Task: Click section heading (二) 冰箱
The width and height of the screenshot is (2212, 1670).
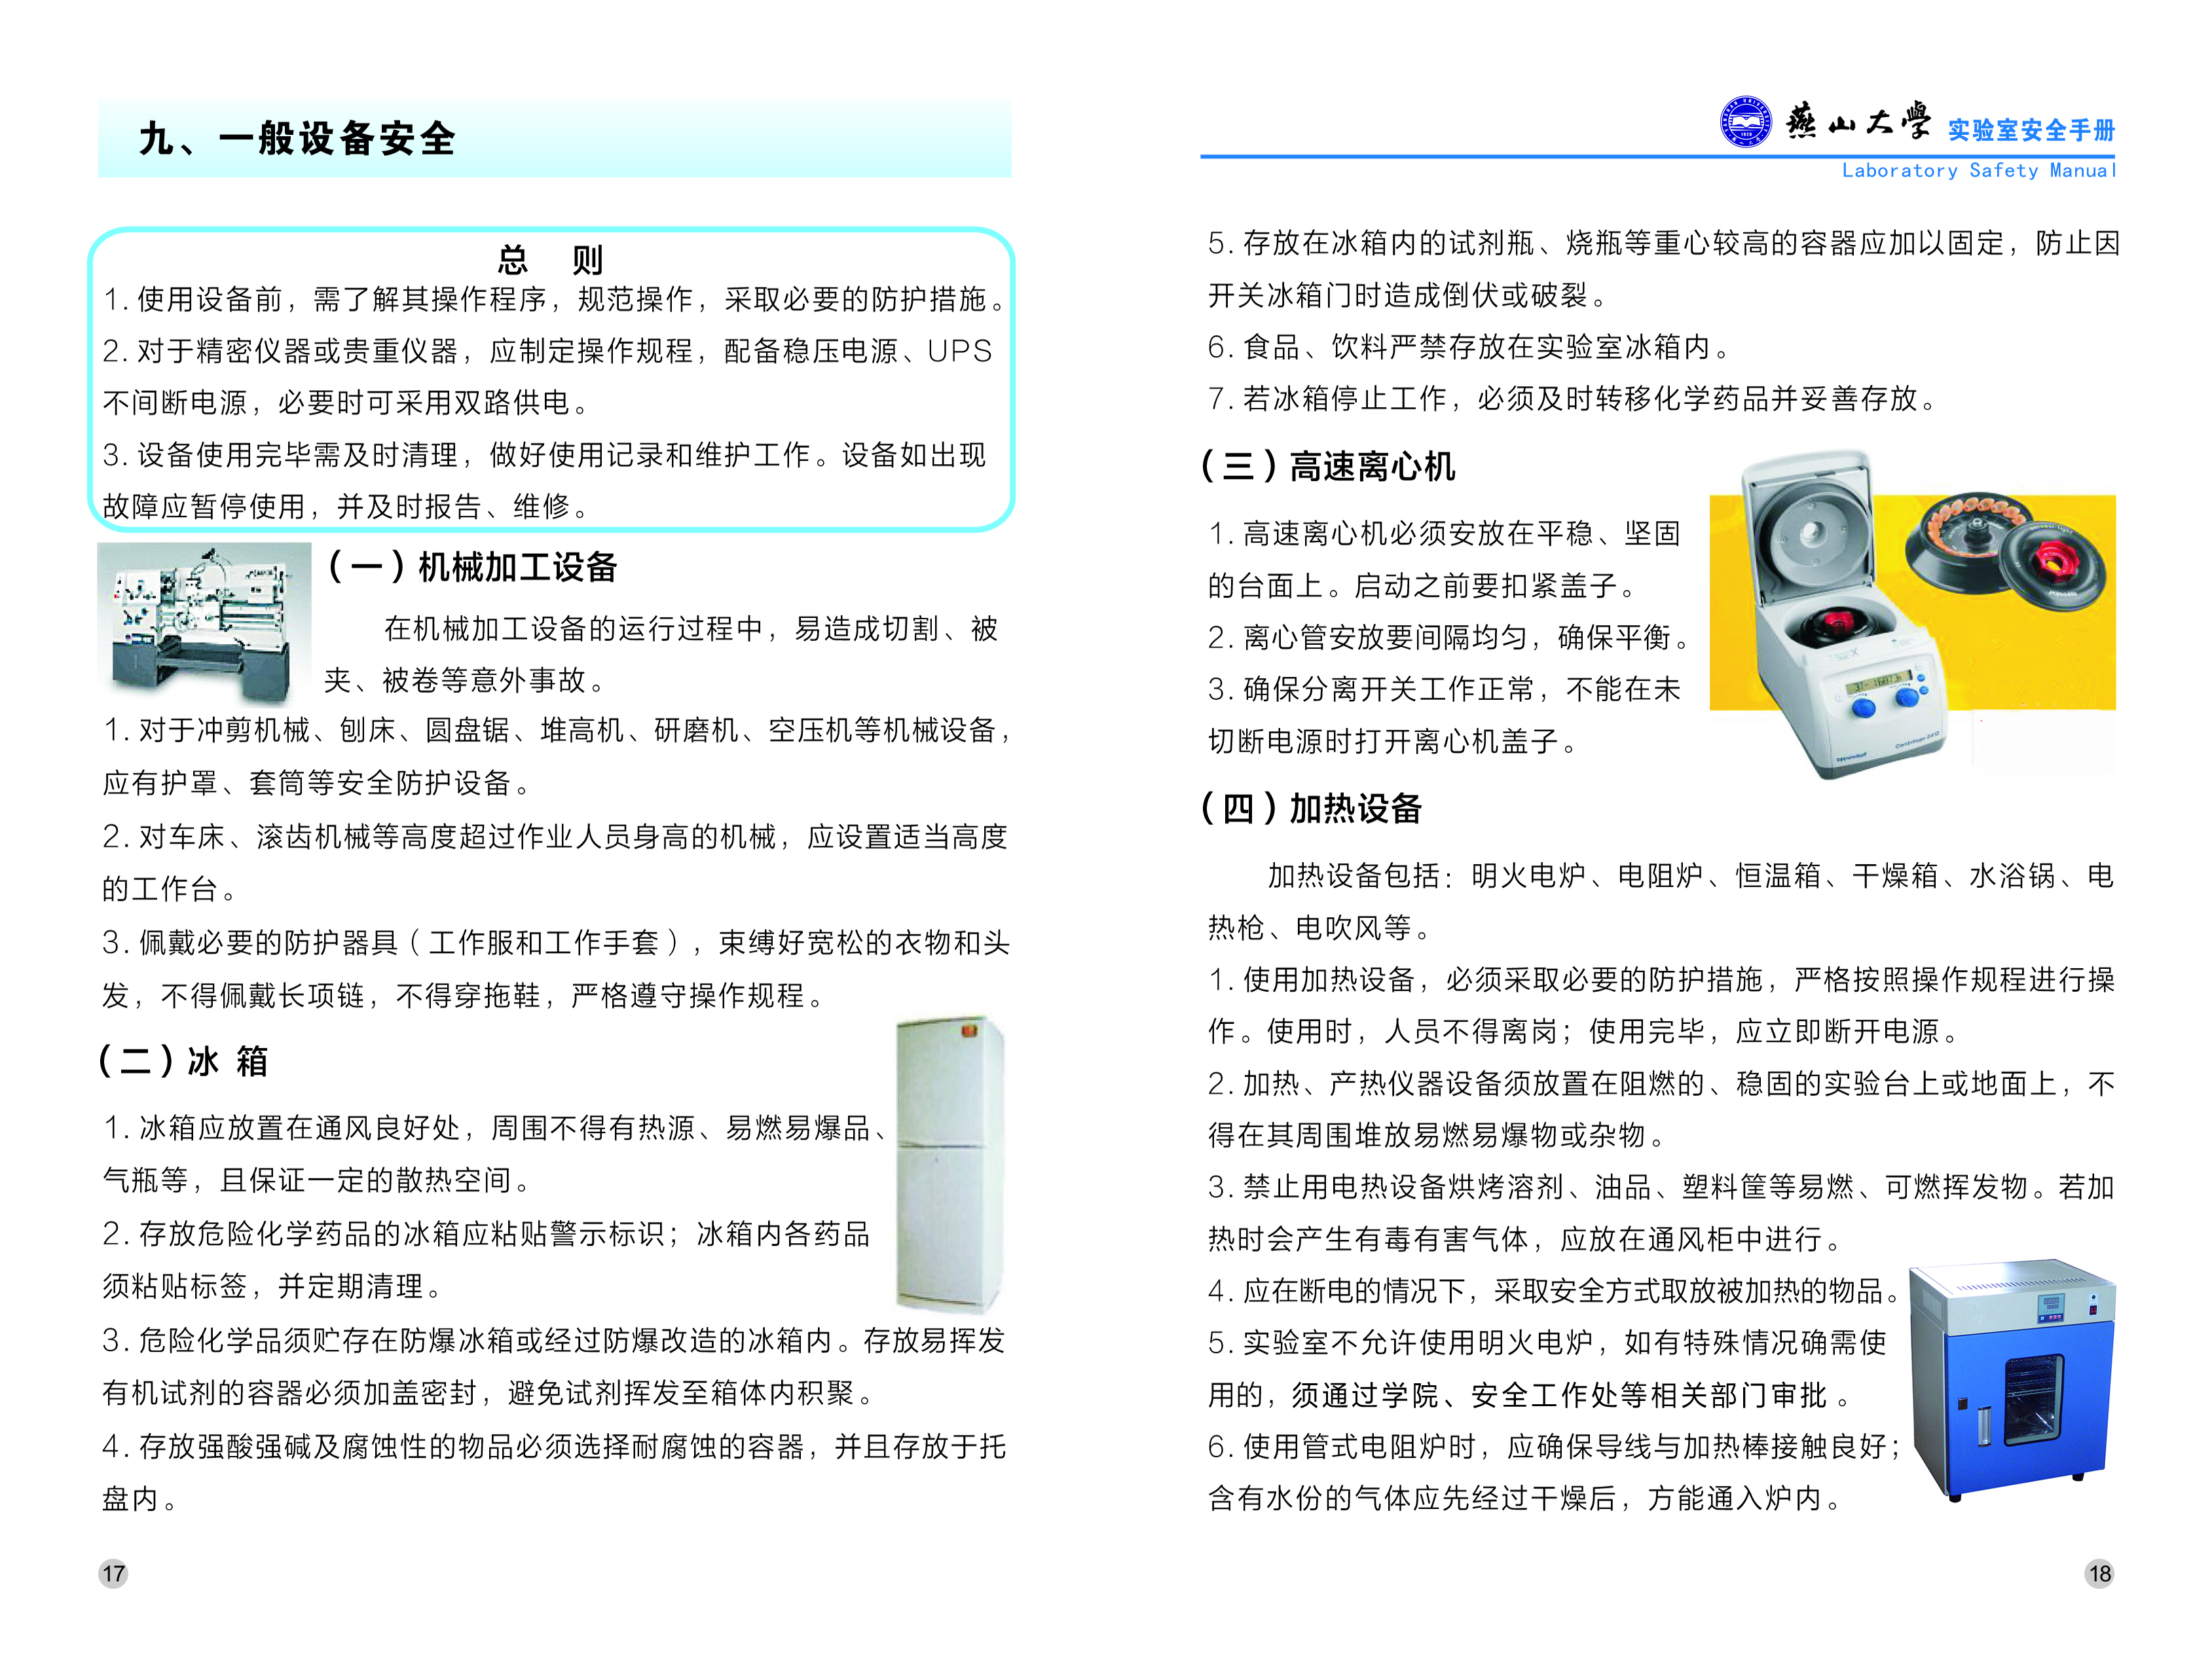Action: coord(184,1060)
